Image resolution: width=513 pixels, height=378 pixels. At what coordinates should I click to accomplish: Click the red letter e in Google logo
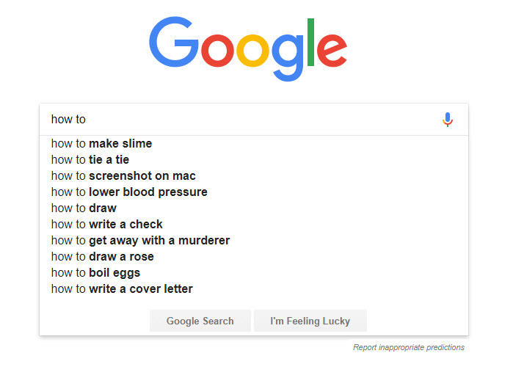tap(332, 49)
